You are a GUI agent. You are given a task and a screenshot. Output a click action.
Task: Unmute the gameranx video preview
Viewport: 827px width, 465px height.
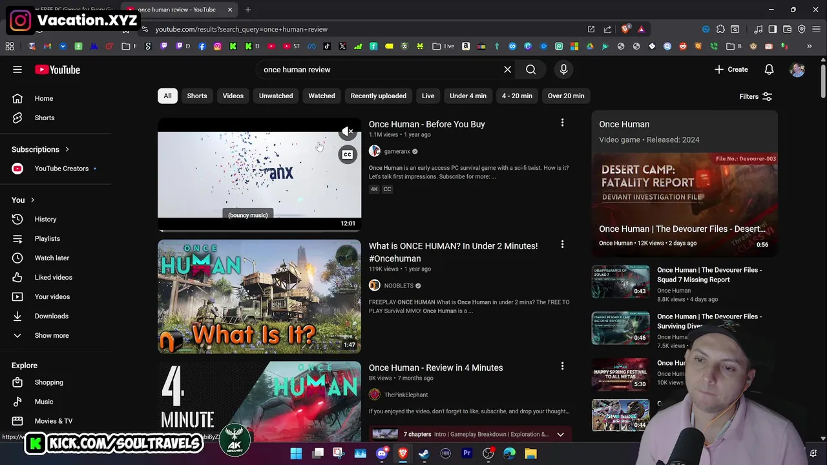pos(348,132)
